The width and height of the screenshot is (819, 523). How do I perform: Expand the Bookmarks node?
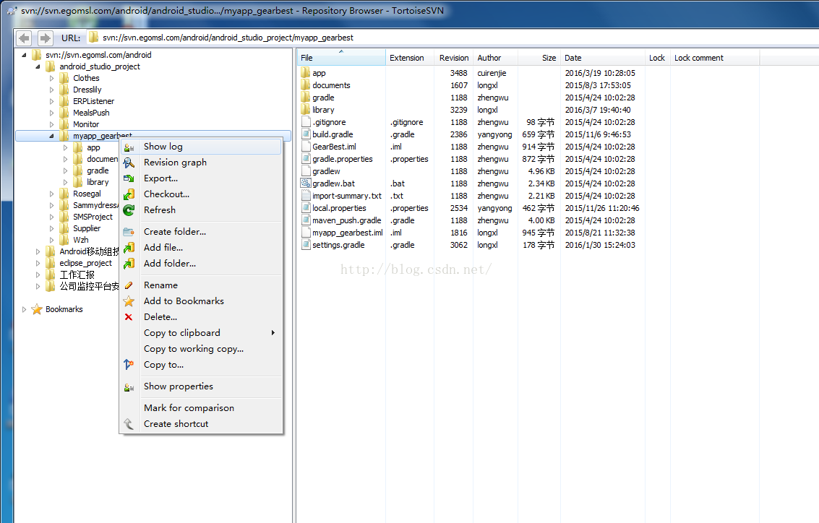(24, 309)
